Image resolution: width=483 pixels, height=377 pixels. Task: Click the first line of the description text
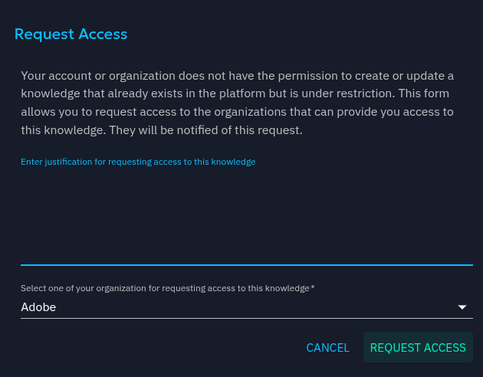(238, 75)
